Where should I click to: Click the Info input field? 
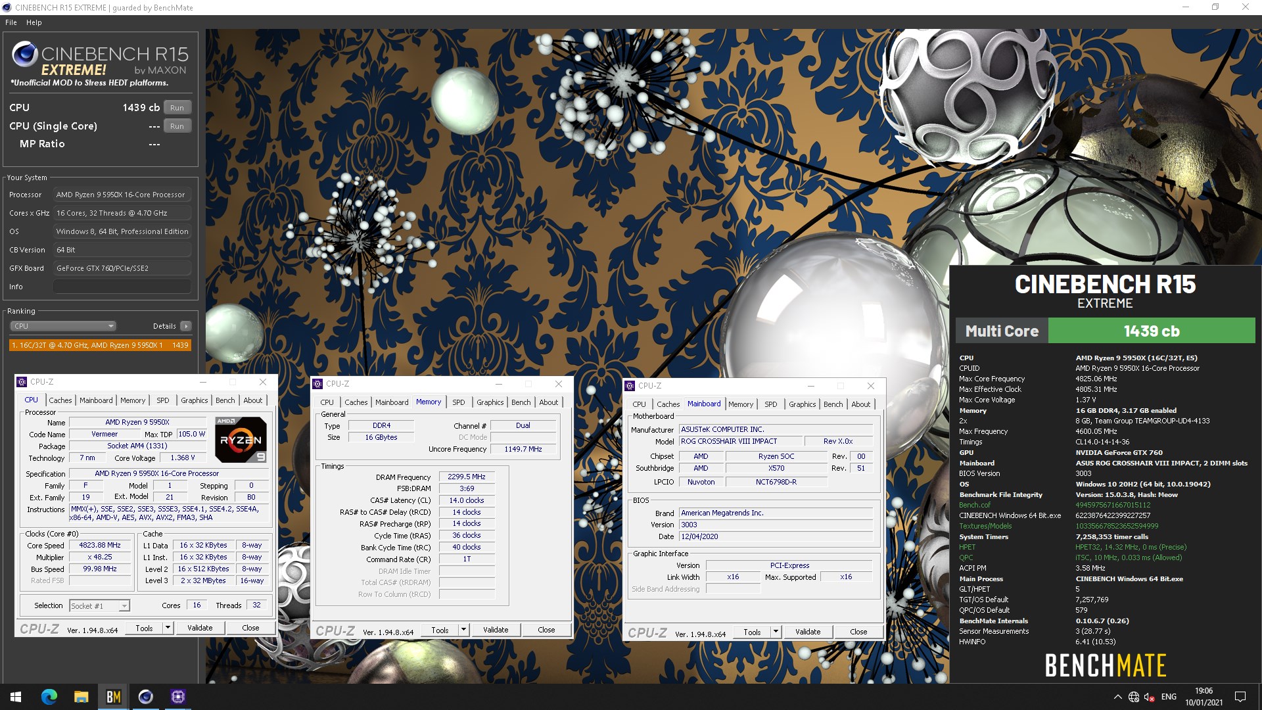122,287
